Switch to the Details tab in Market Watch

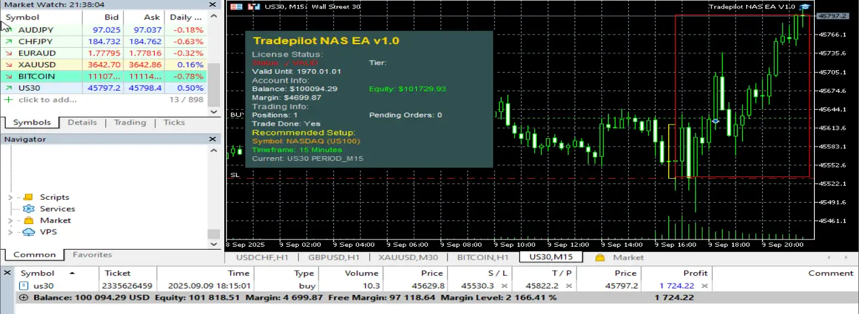click(x=82, y=122)
